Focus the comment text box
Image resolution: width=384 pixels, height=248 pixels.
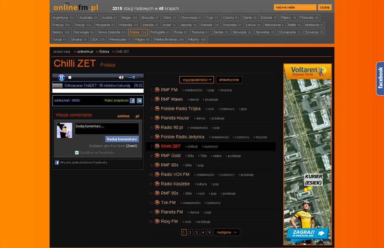coord(107,128)
